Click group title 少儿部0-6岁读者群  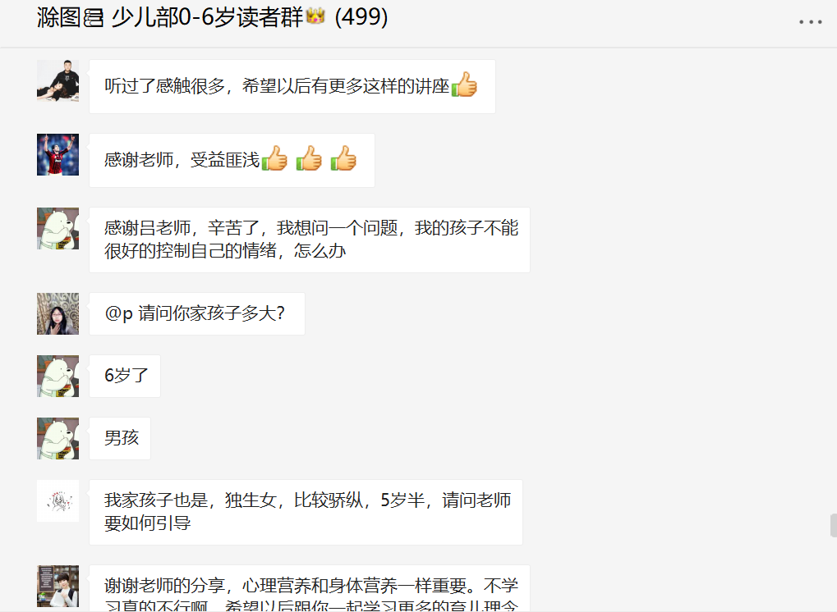[207, 17]
